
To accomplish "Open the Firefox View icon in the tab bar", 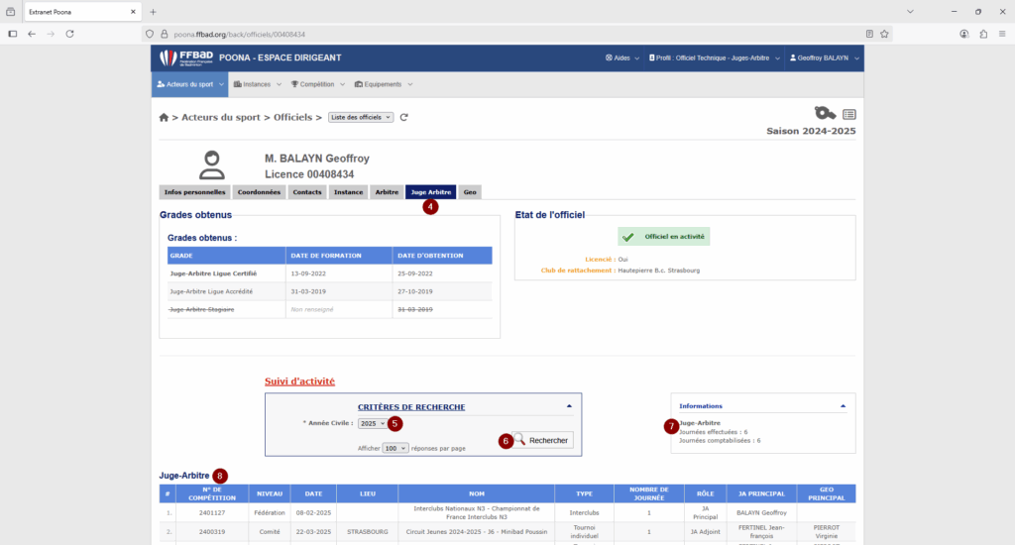I will click(10, 12).
